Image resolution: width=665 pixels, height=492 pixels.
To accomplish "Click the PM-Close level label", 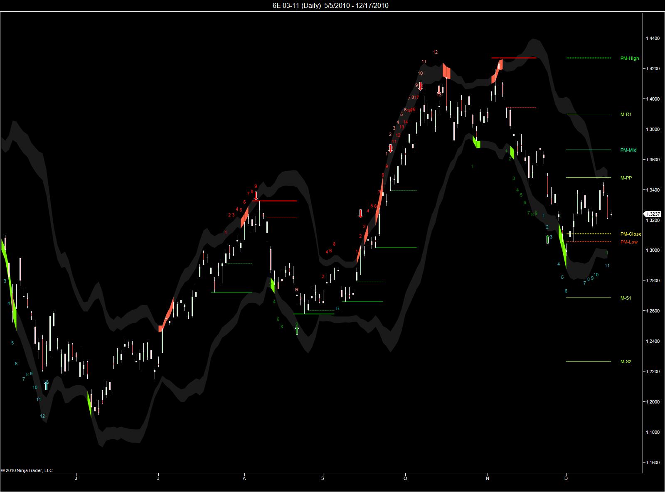I will point(631,234).
